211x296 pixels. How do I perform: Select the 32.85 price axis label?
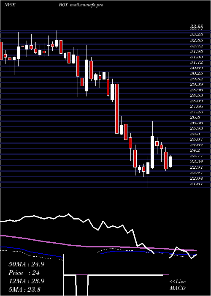(x=196, y=40)
